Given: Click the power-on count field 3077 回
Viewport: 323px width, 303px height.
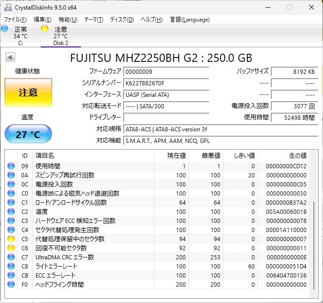Looking at the screenshot, I should click(295, 106).
